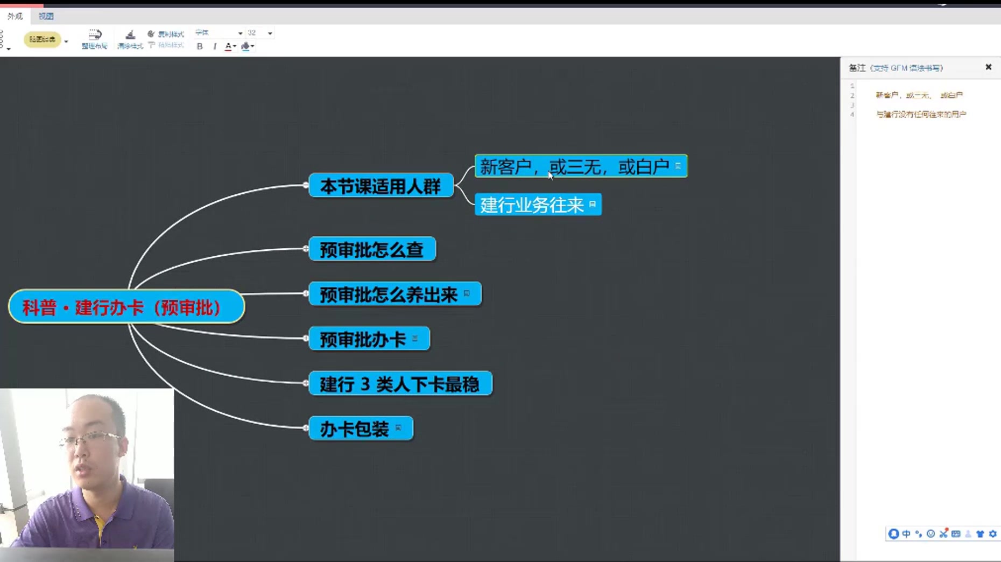This screenshot has width=1001, height=562.
Task: Click note line 新客户，或三无，或白户 in editor
Action: (x=919, y=95)
